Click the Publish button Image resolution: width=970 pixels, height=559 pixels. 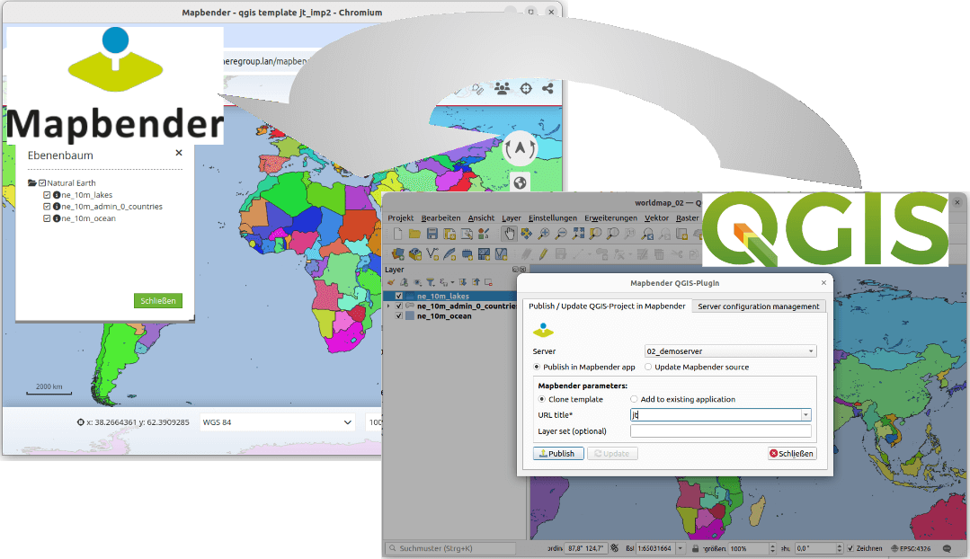558,454
